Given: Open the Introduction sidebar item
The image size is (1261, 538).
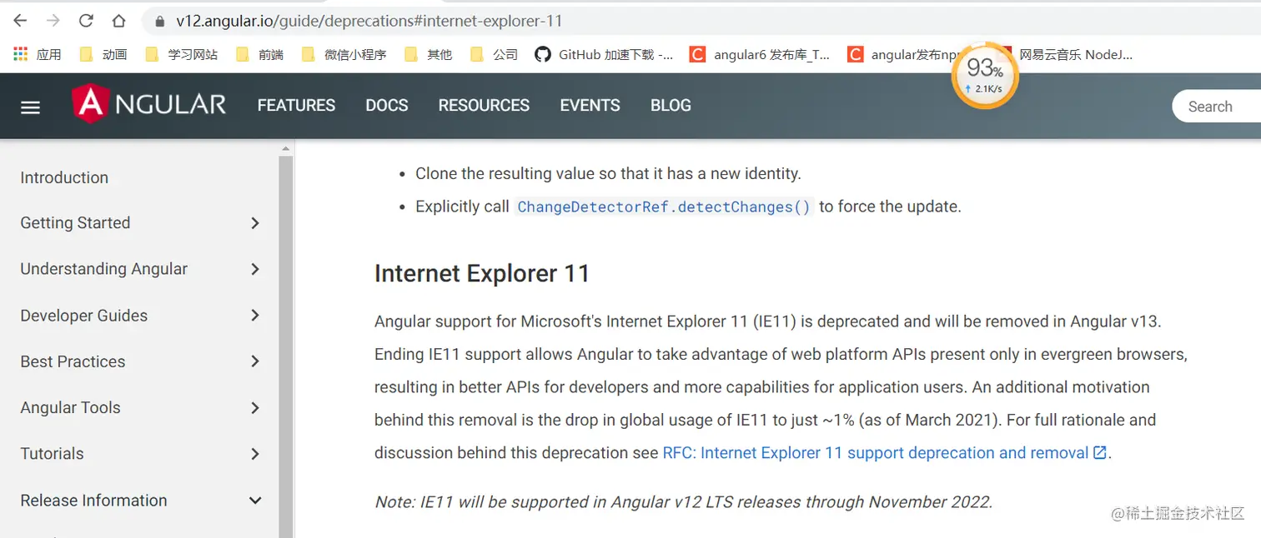Looking at the screenshot, I should click(64, 177).
